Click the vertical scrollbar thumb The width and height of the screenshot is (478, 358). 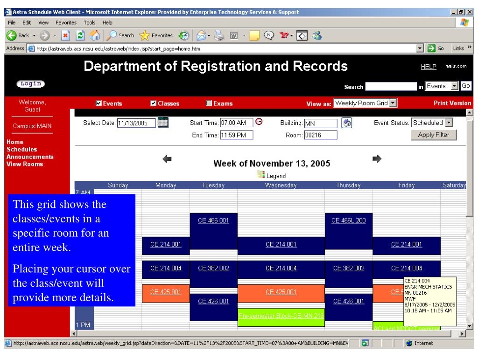pos(470,167)
